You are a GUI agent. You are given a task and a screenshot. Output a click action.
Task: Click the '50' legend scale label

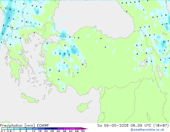[x=83, y=131]
